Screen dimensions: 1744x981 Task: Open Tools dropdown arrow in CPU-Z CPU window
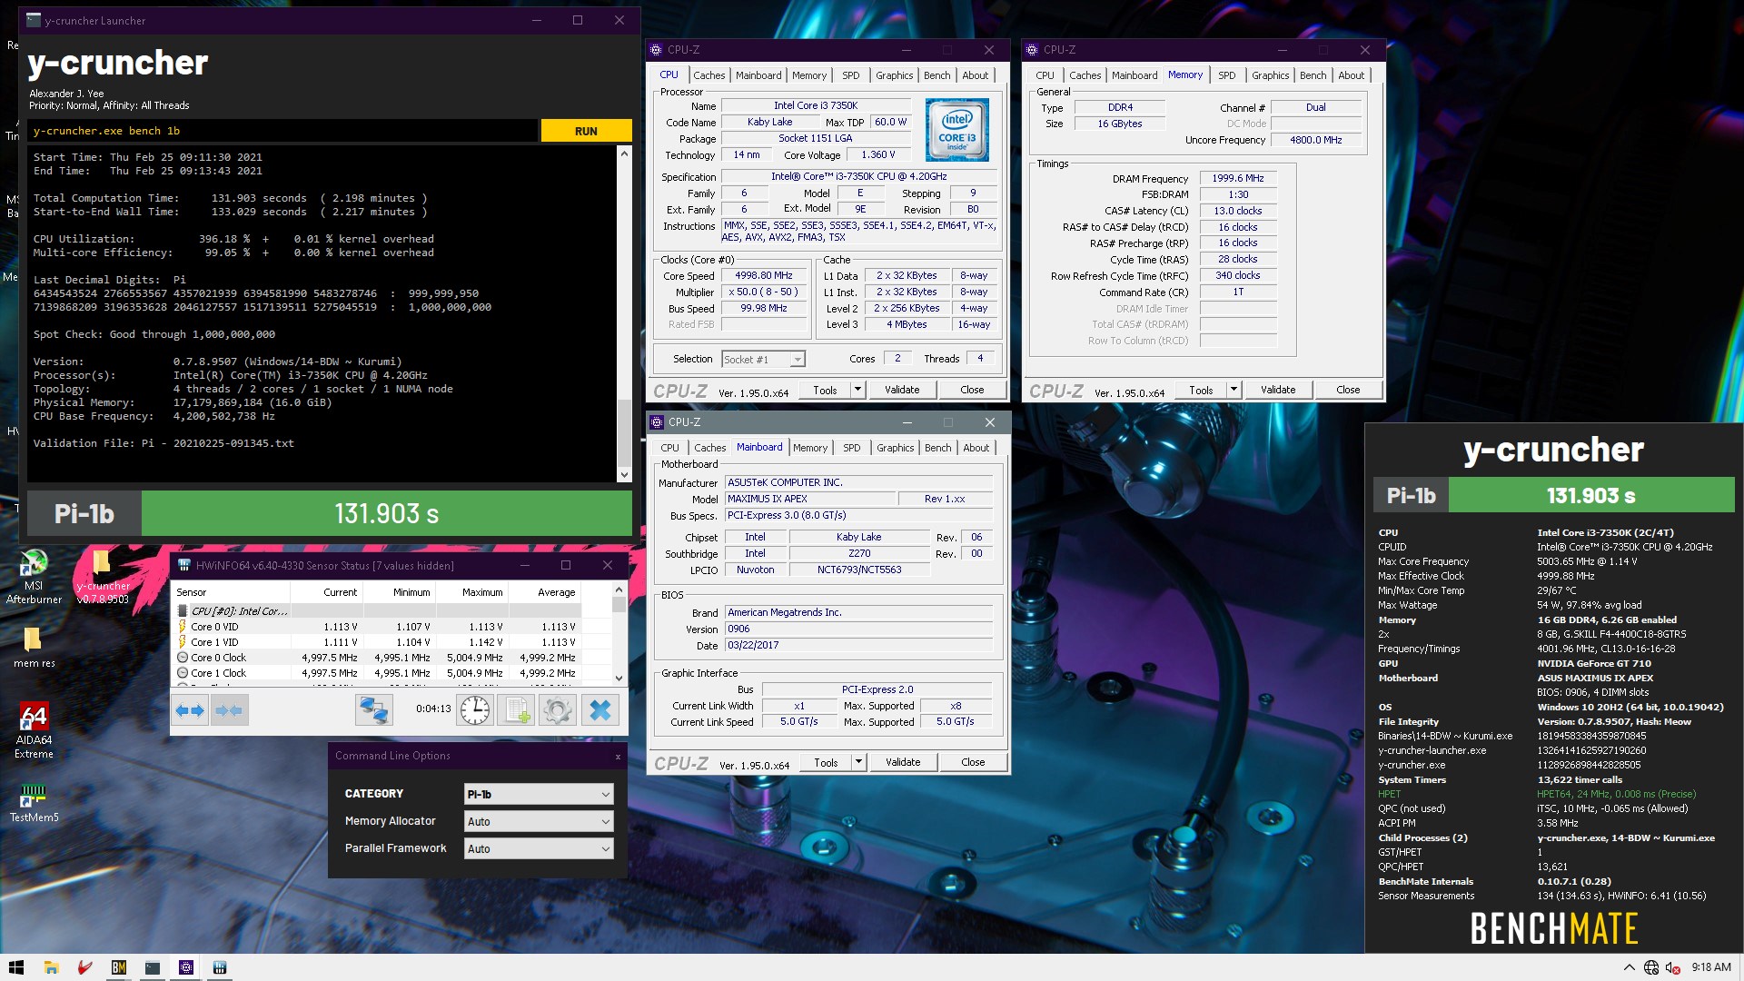click(857, 390)
